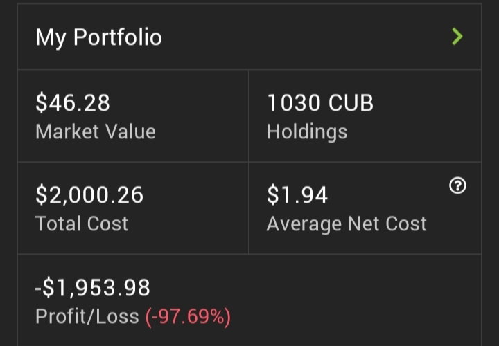Open the My Portfolio title
The image size is (499, 346).
point(98,37)
